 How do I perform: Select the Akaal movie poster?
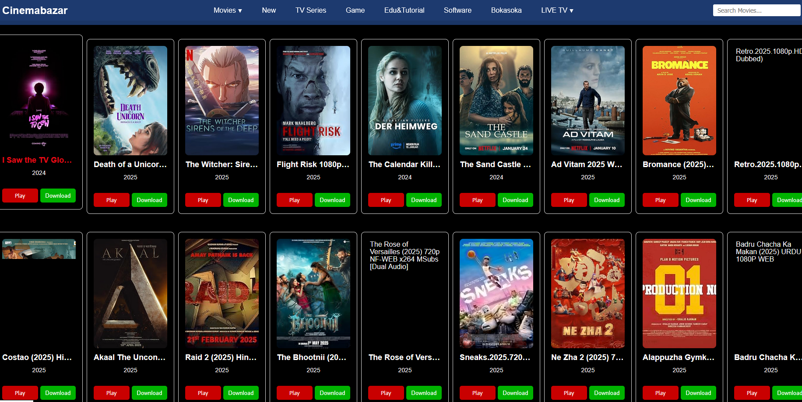(x=130, y=294)
